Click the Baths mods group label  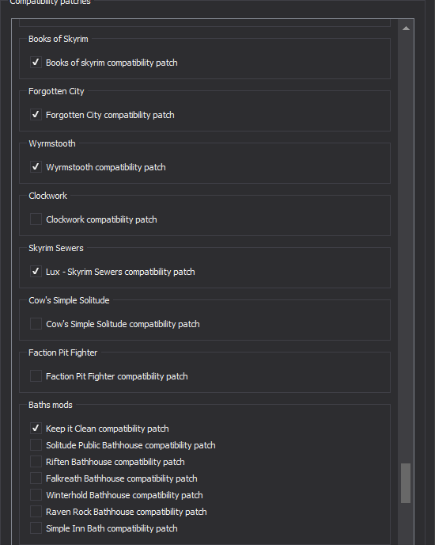51,405
